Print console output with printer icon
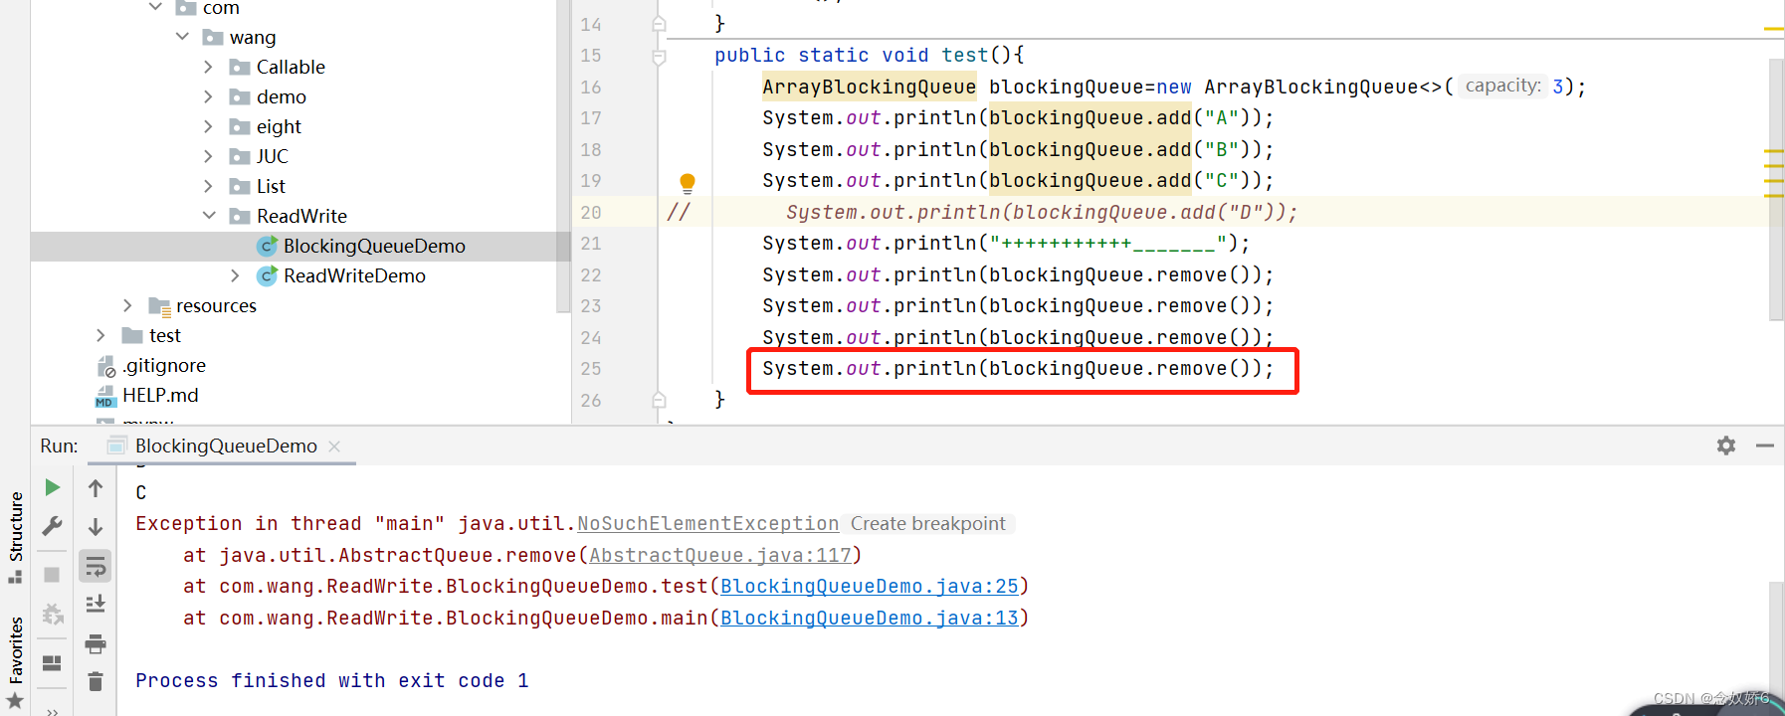Viewport: 1785px width, 716px height. (96, 644)
